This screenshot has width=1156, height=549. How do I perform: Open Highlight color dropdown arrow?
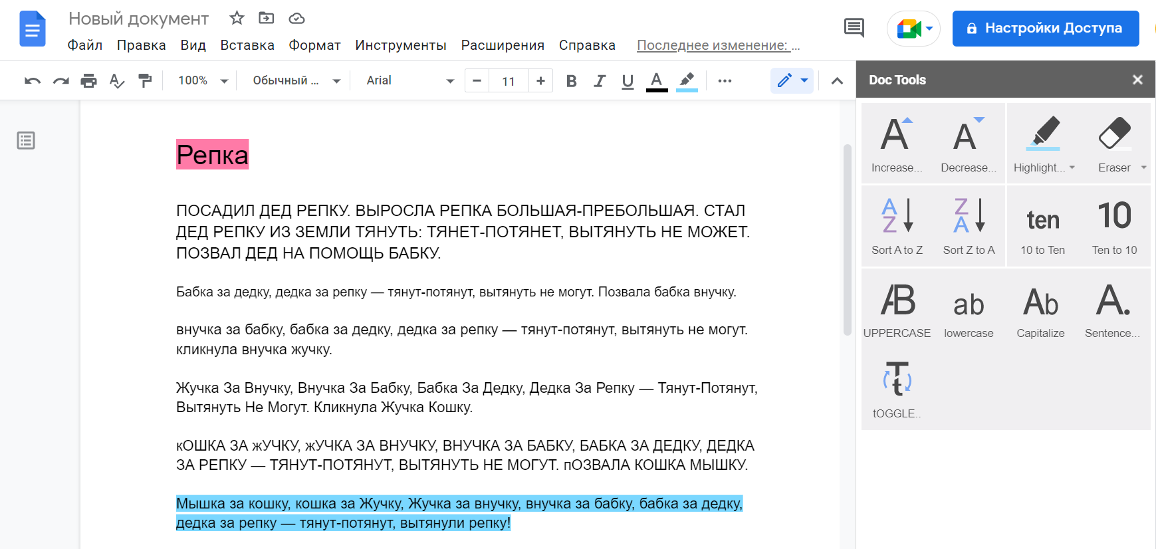(x=1072, y=167)
